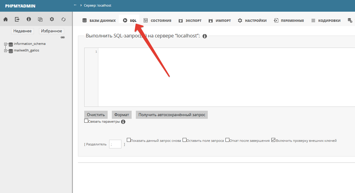Click the Разделитель delimiter input field
The height and width of the screenshot is (193, 355).
(x=115, y=144)
